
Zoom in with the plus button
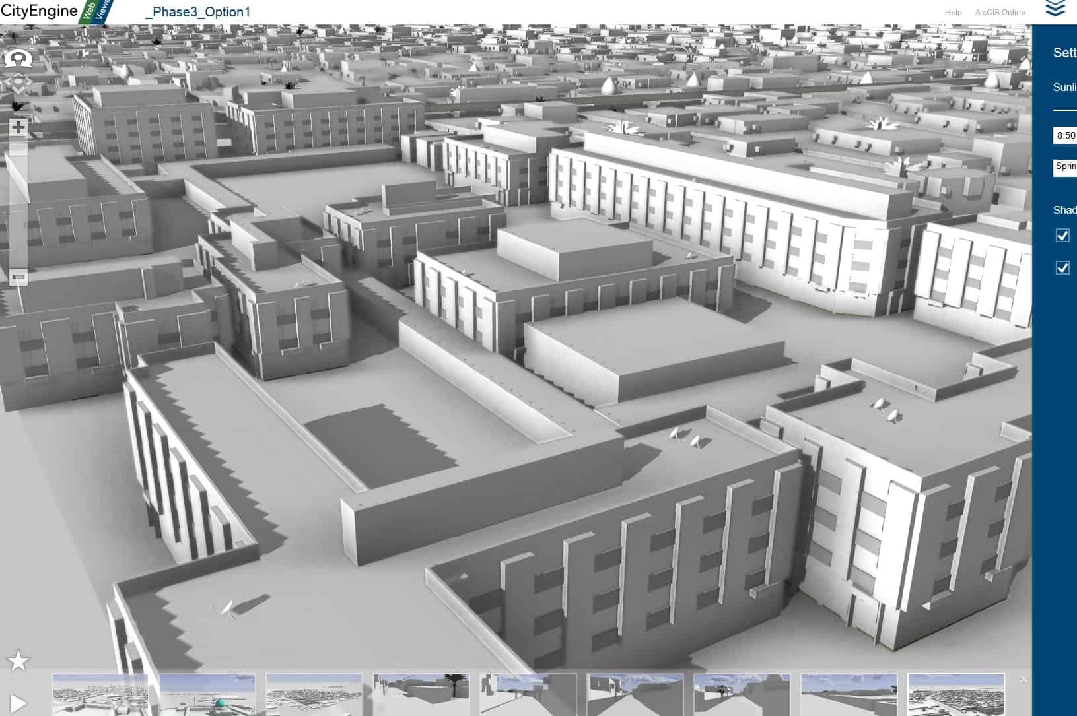[18, 127]
